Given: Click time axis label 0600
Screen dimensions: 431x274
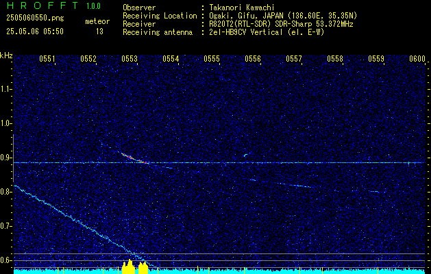Looking at the screenshot, I should 417,58.
